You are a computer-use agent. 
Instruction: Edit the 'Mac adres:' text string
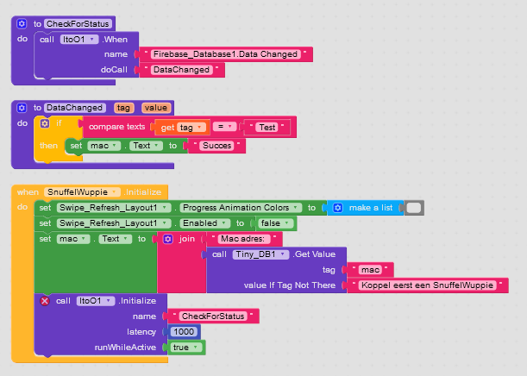click(x=244, y=239)
